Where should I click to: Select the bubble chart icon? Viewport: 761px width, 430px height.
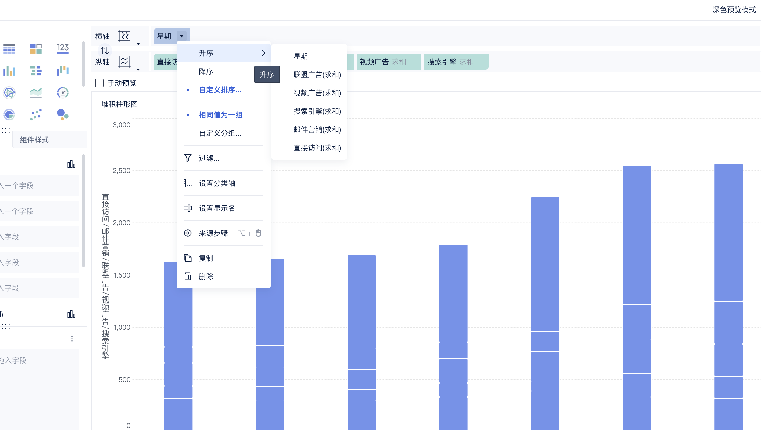click(63, 115)
